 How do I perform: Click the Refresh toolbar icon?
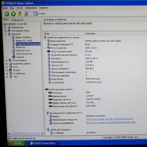pyautogui.click(x=26, y=14)
